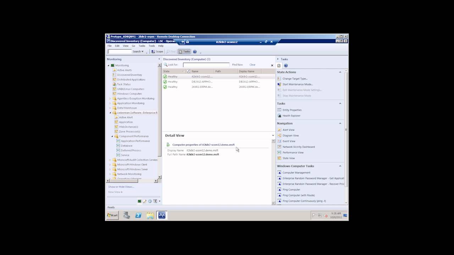Collapse the State Actions section
This screenshot has width=454, height=255.
click(x=340, y=72)
